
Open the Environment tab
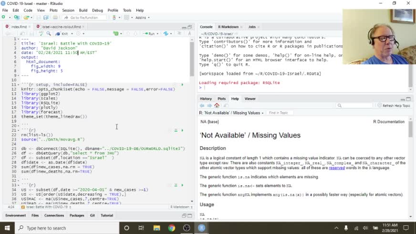click(16, 215)
